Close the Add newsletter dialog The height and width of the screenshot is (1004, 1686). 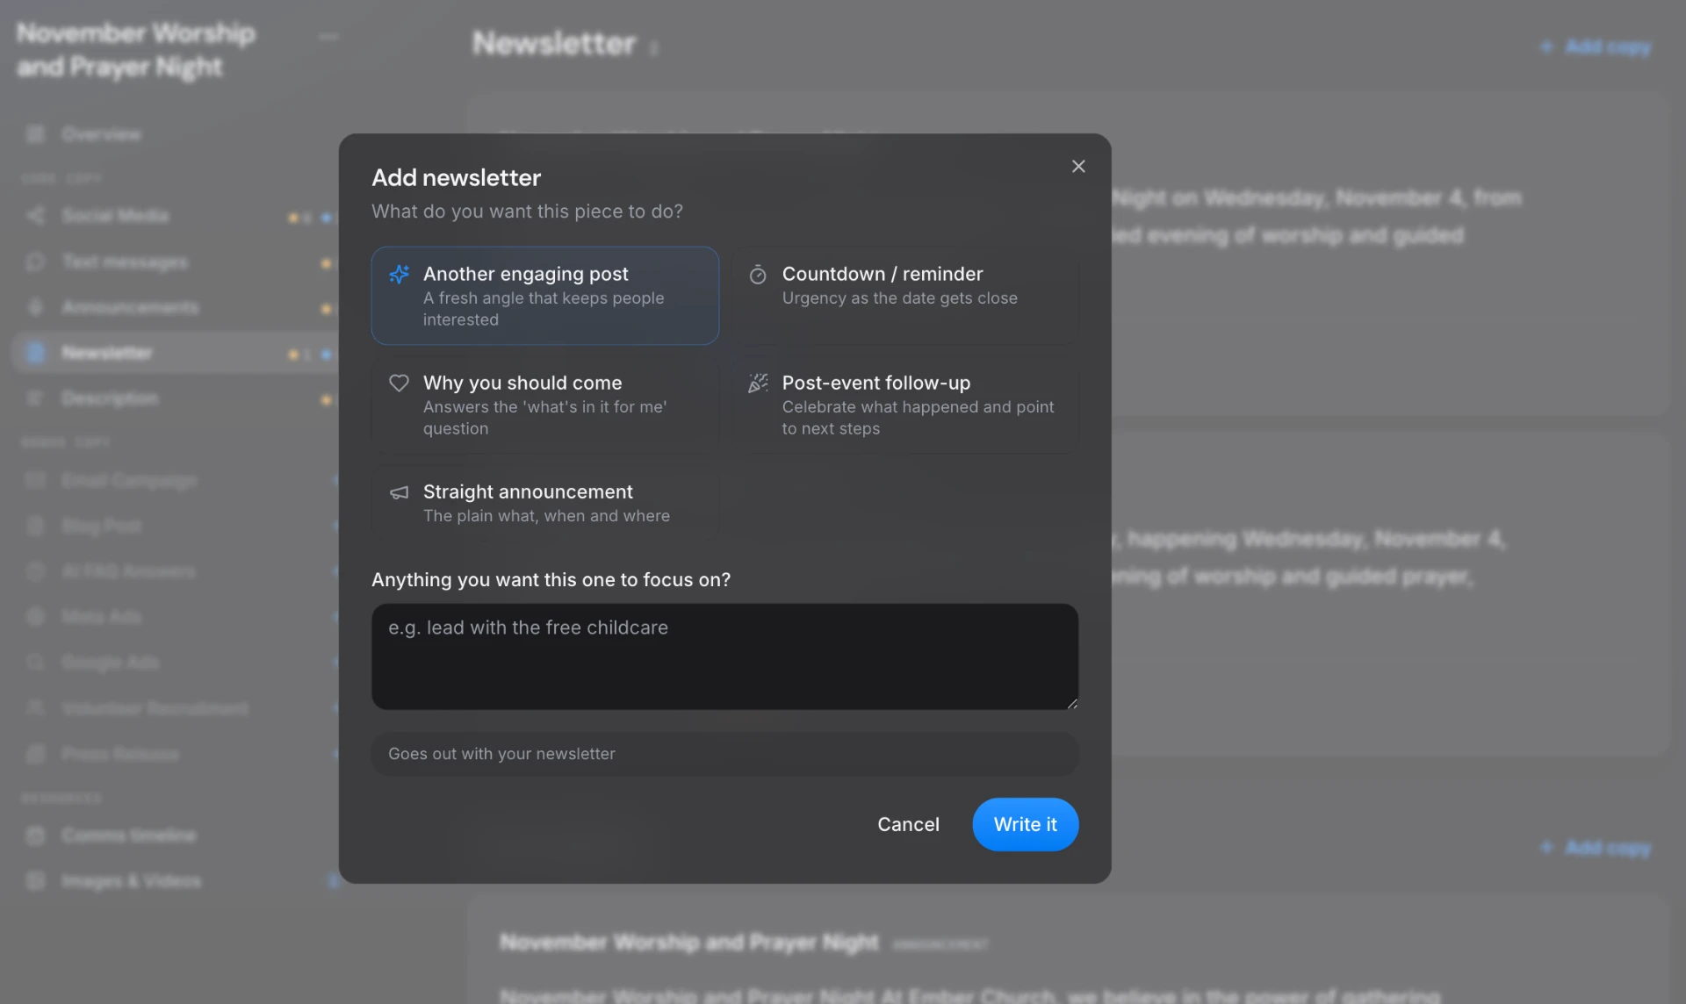[1078, 166]
